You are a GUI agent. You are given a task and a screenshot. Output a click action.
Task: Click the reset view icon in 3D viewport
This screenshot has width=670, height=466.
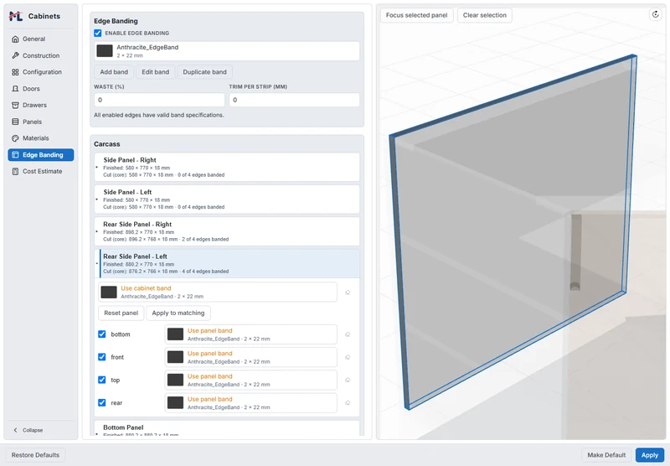[x=656, y=14]
